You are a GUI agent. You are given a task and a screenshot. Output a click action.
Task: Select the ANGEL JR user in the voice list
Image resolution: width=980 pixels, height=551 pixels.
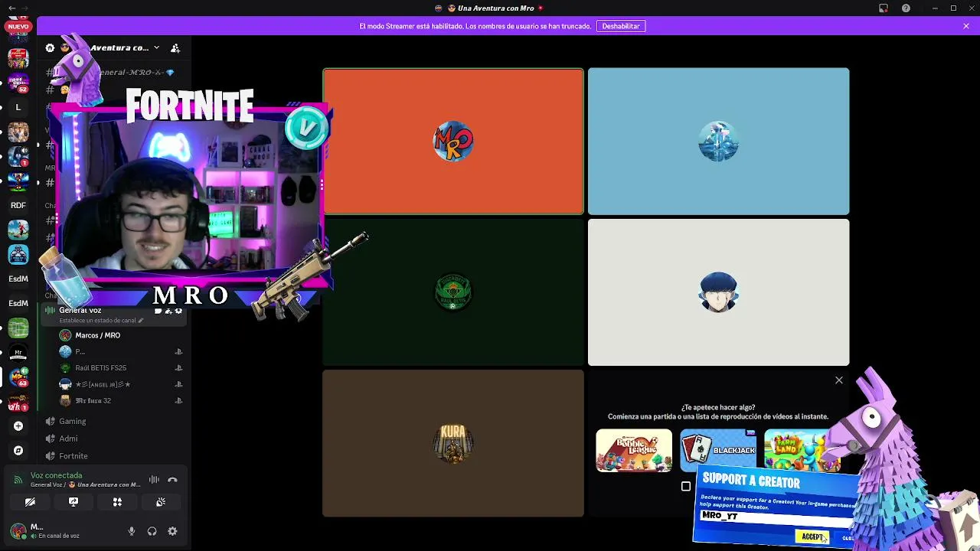coord(103,384)
